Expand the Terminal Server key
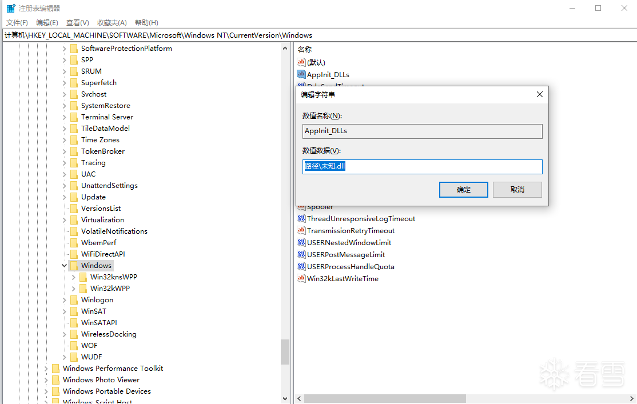The height and width of the screenshot is (404, 637). (x=64, y=117)
